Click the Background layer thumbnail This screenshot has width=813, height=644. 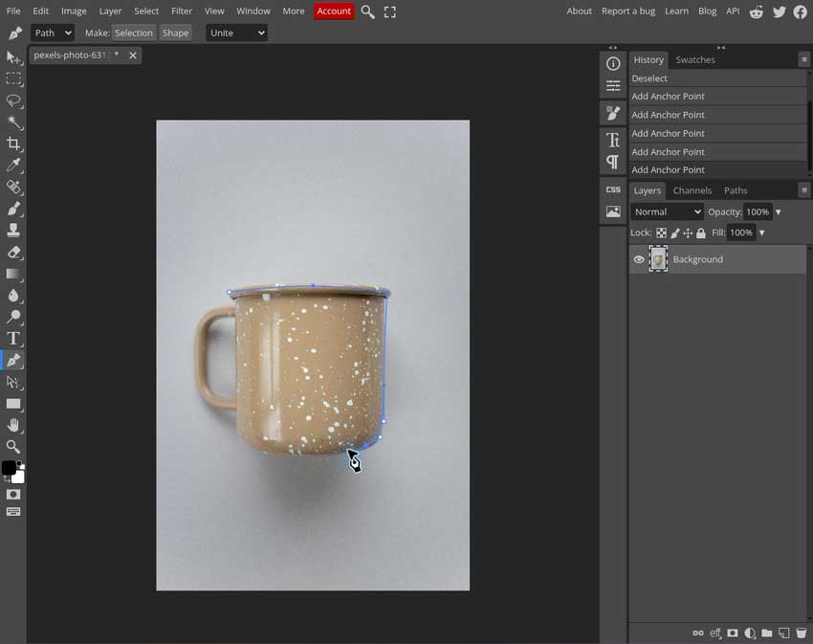tap(658, 259)
